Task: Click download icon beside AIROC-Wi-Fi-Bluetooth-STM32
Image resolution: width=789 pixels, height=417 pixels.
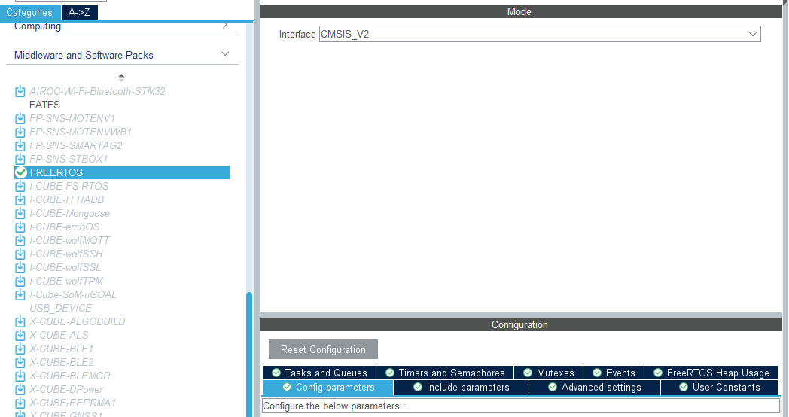Action: click(20, 91)
